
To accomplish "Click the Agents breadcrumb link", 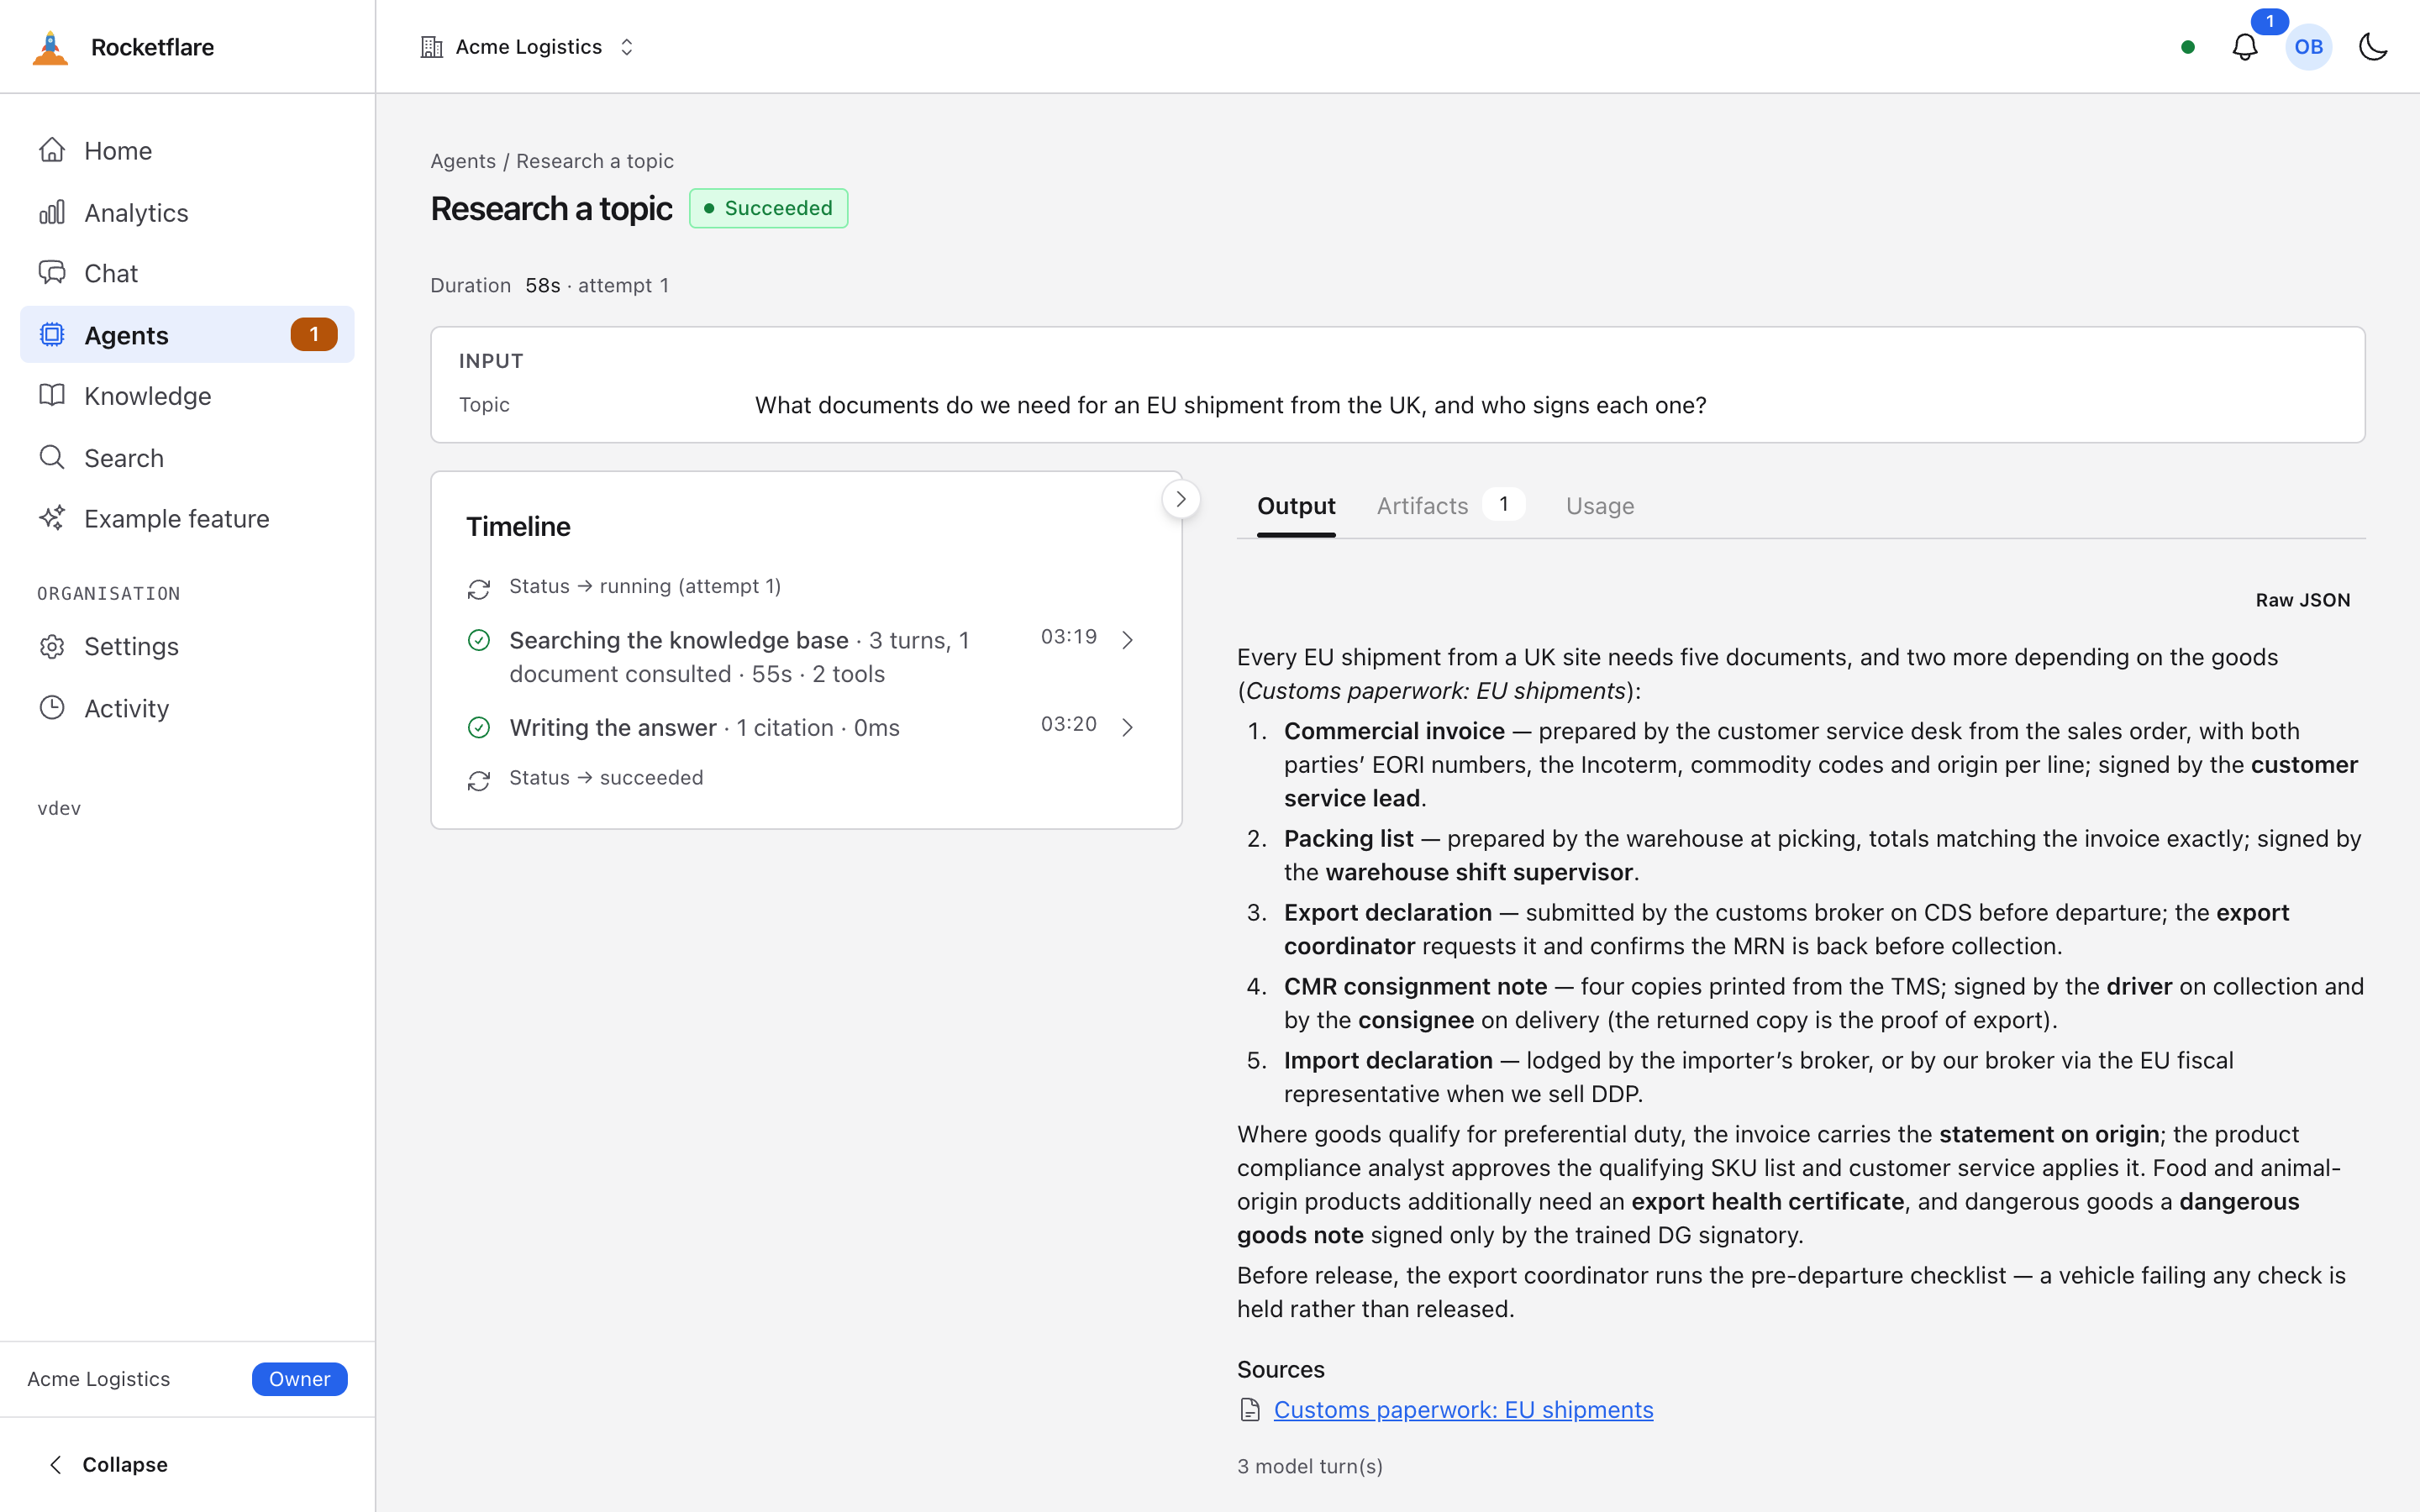I will [x=463, y=161].
